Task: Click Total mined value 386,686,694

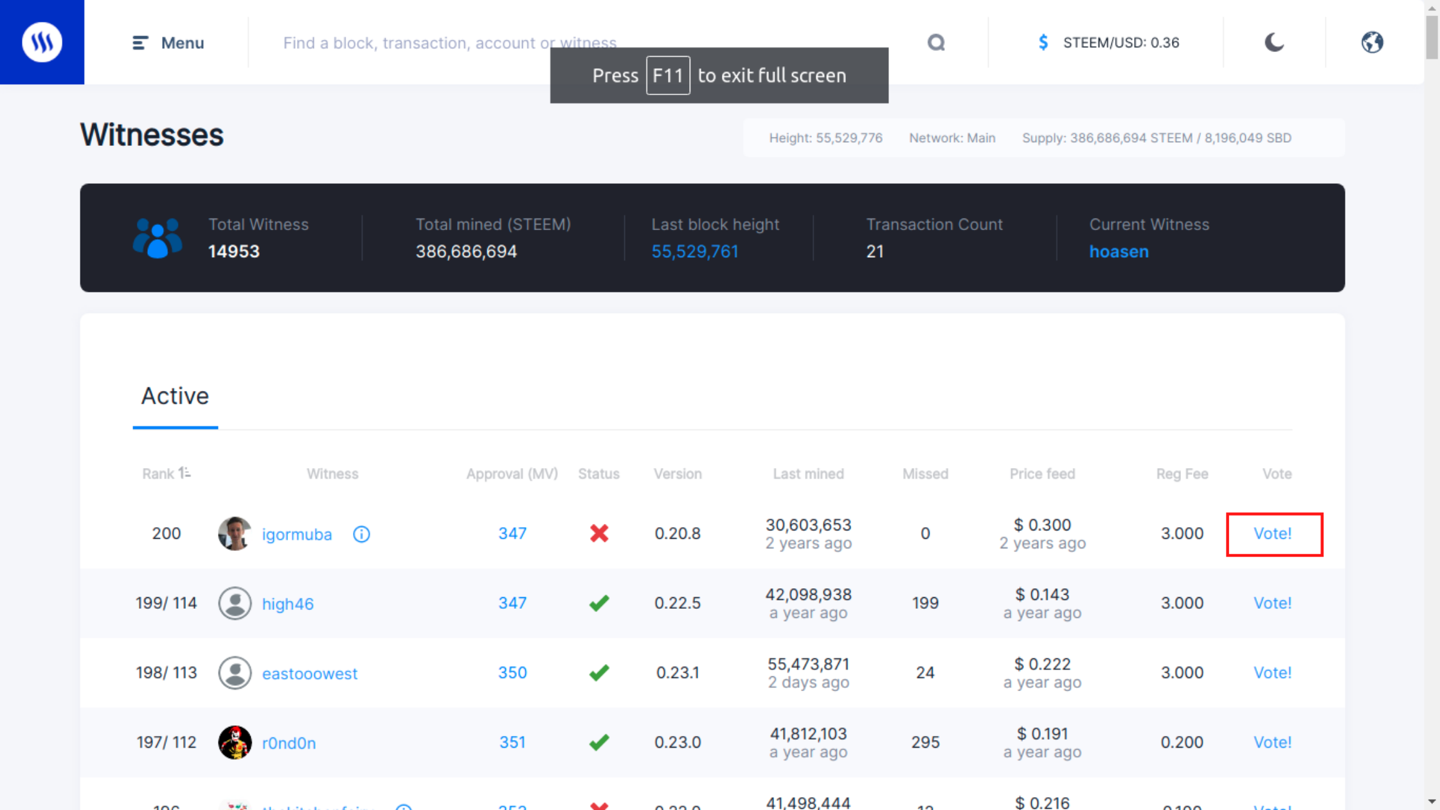Action: point(466,251)
